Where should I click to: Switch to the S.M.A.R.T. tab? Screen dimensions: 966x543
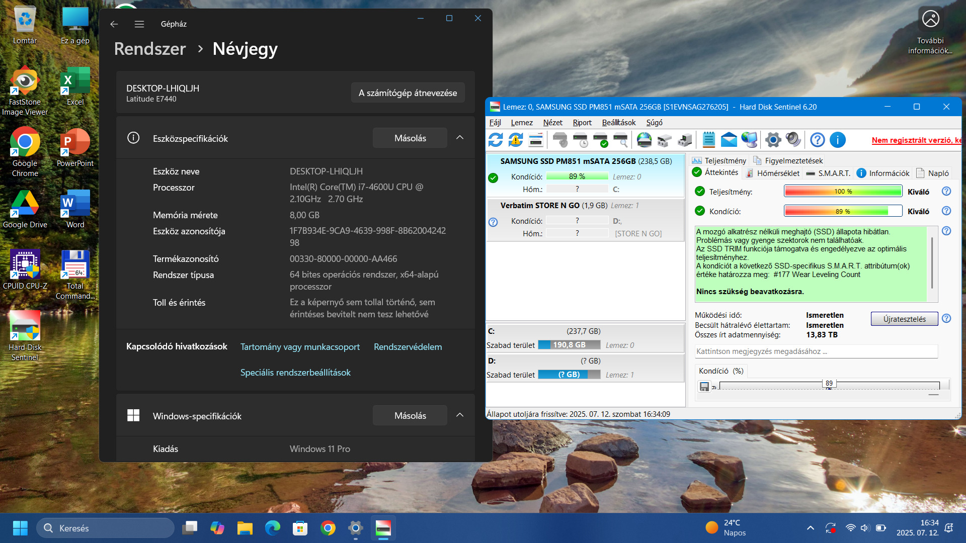[828, 173]
